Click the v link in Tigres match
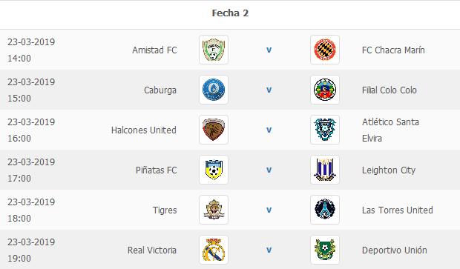This screenshot has height=269, width=460. pos(269,210)
